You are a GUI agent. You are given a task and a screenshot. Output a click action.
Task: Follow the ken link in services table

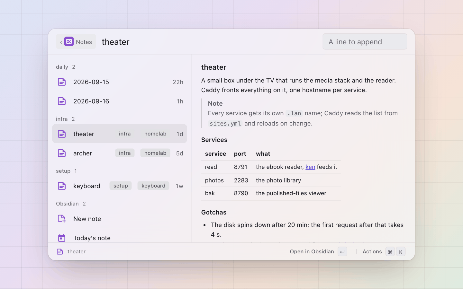click(310, 167)
